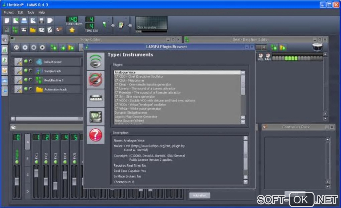The height and width of the screenshot is (208, 341).
Task: Mute the Automation track
Action: [26, 89]
